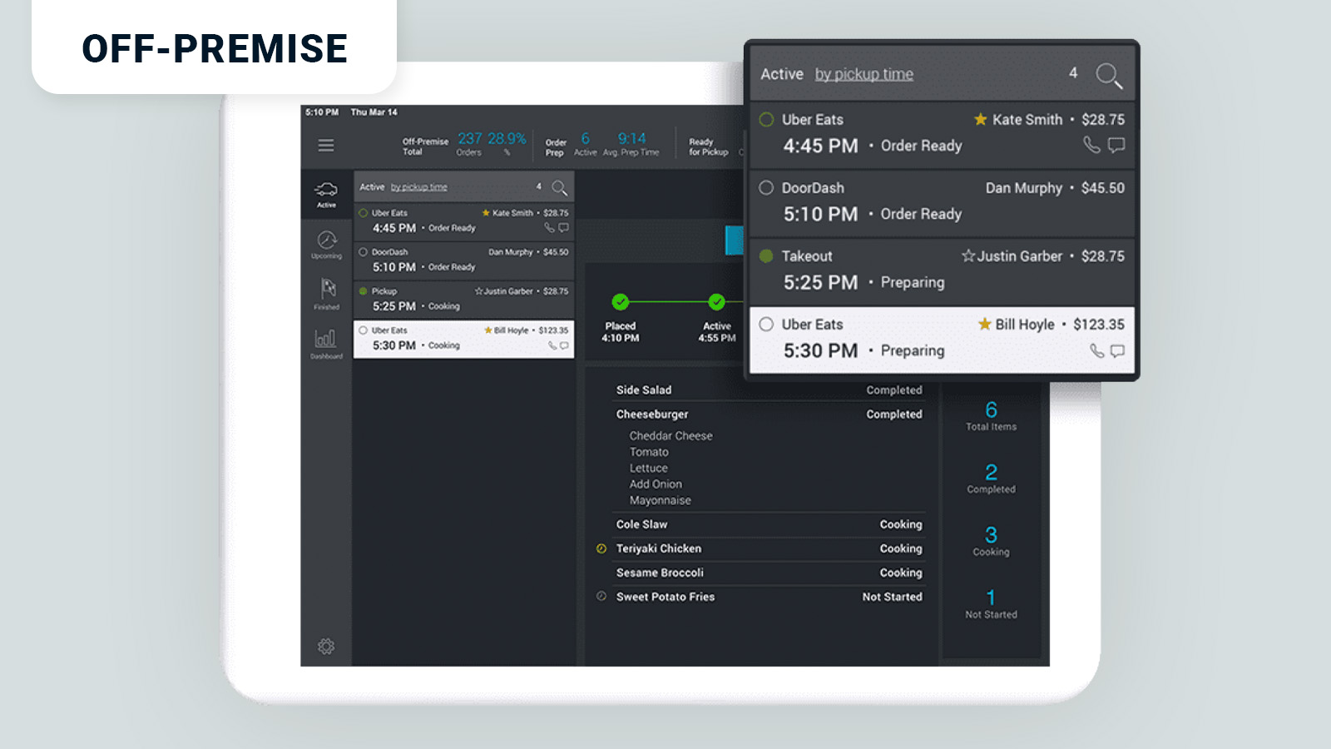Click the '2 Completed' counter
The image size is (1331, 749).
991,479
